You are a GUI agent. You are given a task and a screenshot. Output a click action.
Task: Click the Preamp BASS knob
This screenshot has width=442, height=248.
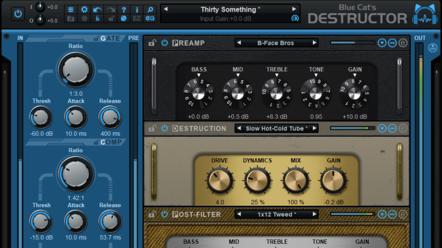coord(199,94)
